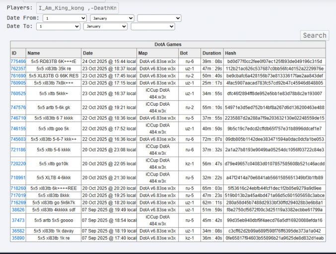Screen dimensions: 336x254
Task: Click the DotA Games table title
Action: click(168, 45)
